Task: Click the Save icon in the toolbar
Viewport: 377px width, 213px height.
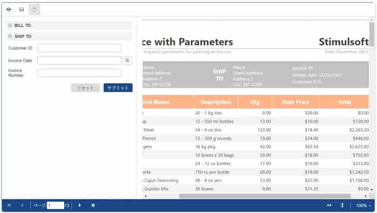Action: 21,9
